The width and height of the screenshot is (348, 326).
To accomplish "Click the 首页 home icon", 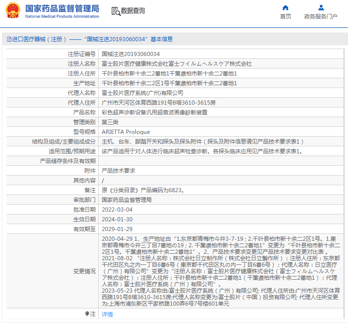I will pyautogui.click(x=285, y=8).
